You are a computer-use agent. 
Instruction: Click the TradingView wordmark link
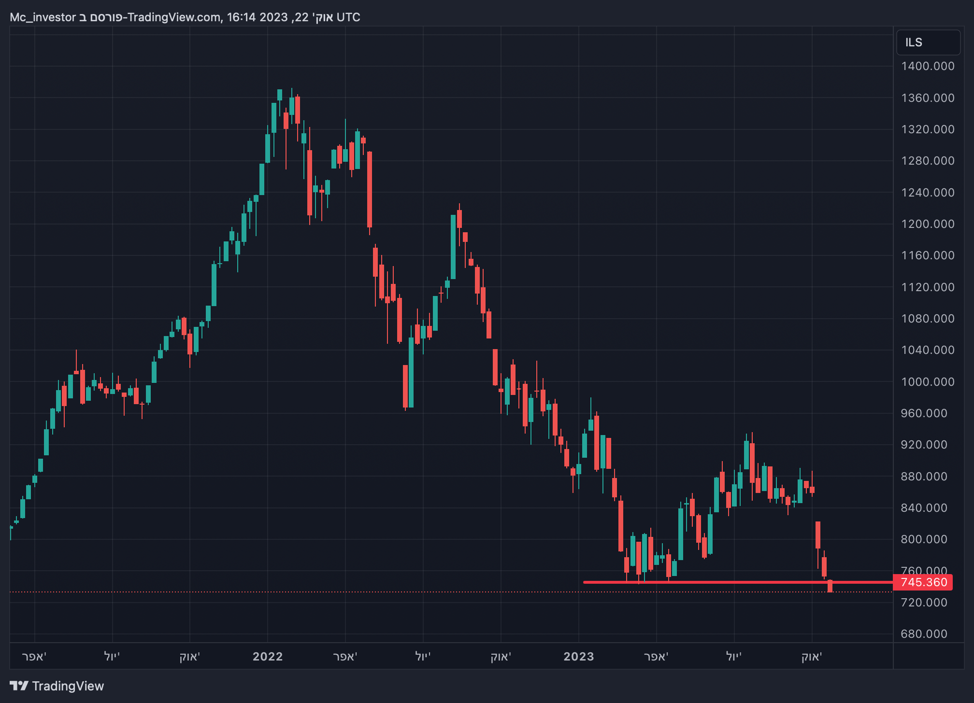[68, 686]
